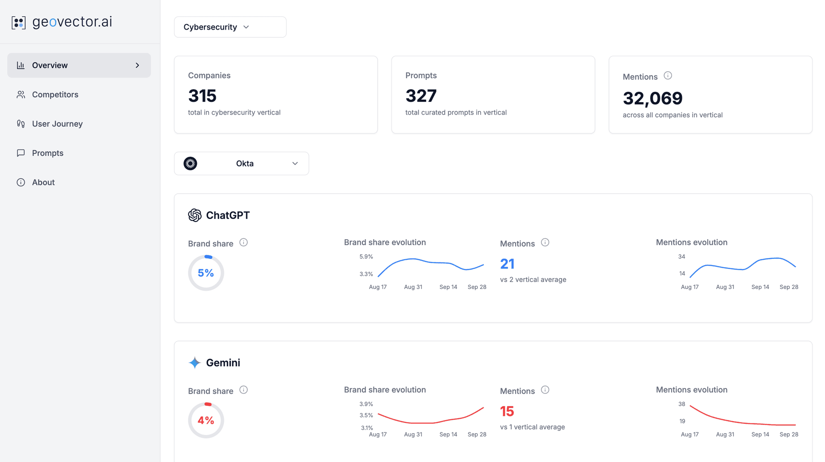Click the geovector.ai brand name

pos(72,22)
